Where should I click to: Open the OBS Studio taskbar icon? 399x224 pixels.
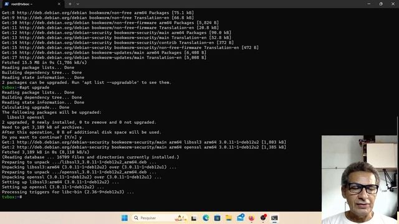coord(263,218)
